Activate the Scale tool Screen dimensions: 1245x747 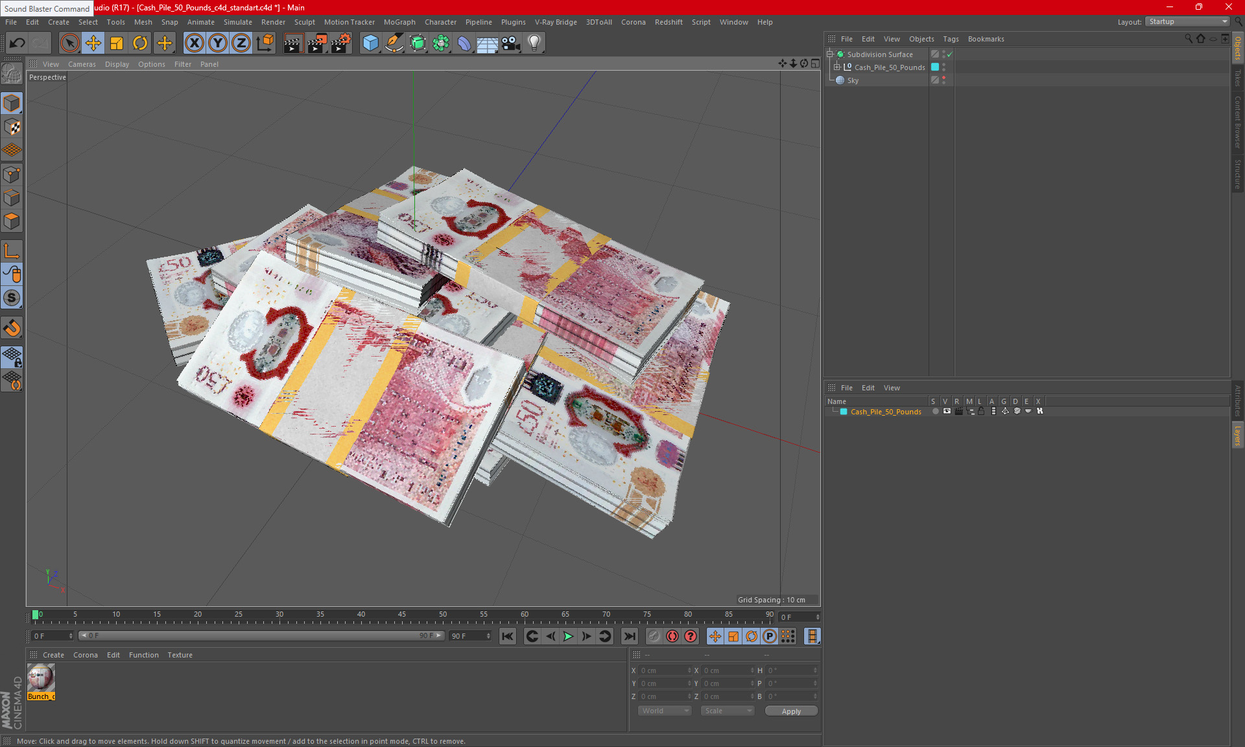(117, 43)
